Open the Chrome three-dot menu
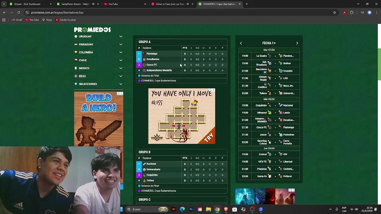 [x=377, y=12]
